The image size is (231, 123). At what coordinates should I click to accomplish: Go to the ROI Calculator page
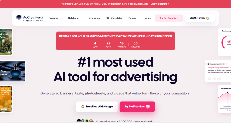pos(114,18)
